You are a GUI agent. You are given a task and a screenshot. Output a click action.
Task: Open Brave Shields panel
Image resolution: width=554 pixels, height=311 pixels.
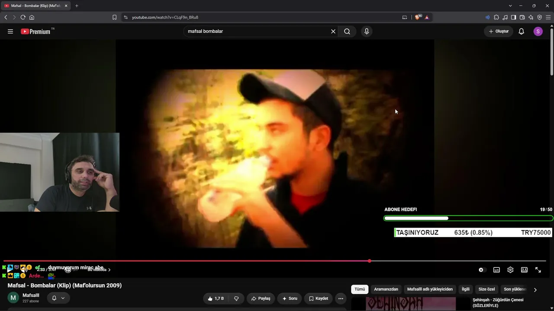418,17
